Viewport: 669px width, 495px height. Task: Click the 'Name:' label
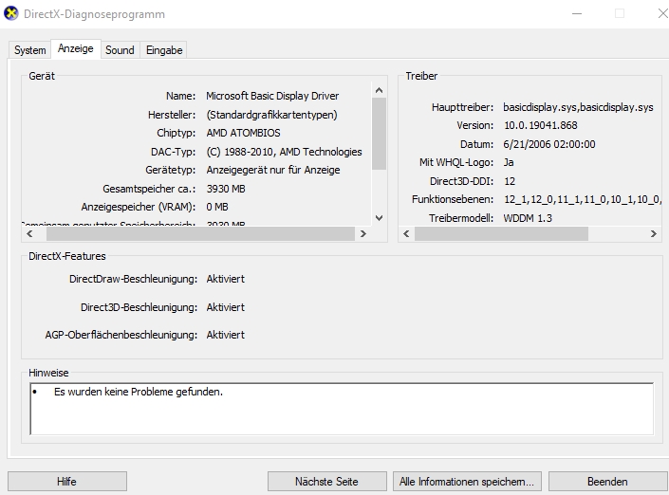pyautogui.click(x=180, y=96)
